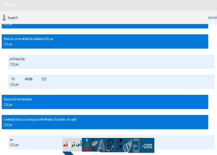The height and width of the screenshot is (155, 217).
Task: Click the Persian text in the watermark logo
Action: tap(72, 145)
